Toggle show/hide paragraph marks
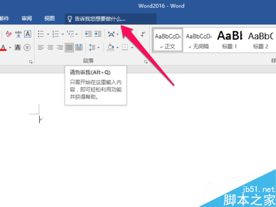The image size is (276, 207). [x=143, y=34]
